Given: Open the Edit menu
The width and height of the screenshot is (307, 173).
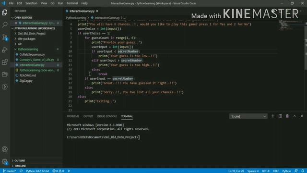Looking at the screenshot, I should pyautogui.click(x=19, y=3).
